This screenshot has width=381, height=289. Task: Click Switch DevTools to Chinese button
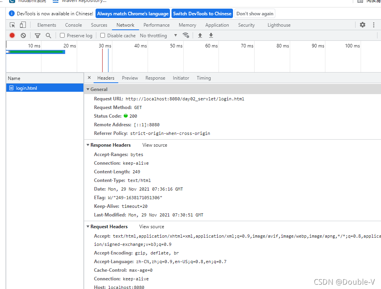[202, 14]
